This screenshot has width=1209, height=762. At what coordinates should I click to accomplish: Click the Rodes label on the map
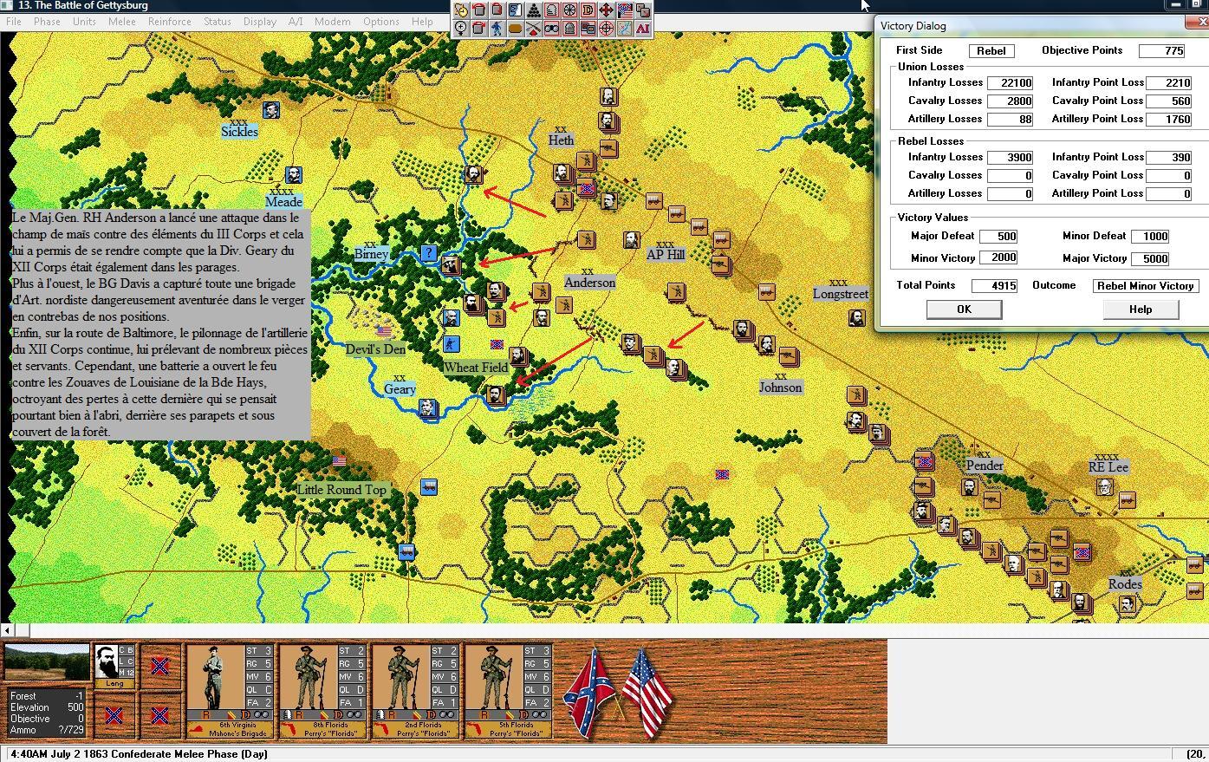pos(1125,584)
